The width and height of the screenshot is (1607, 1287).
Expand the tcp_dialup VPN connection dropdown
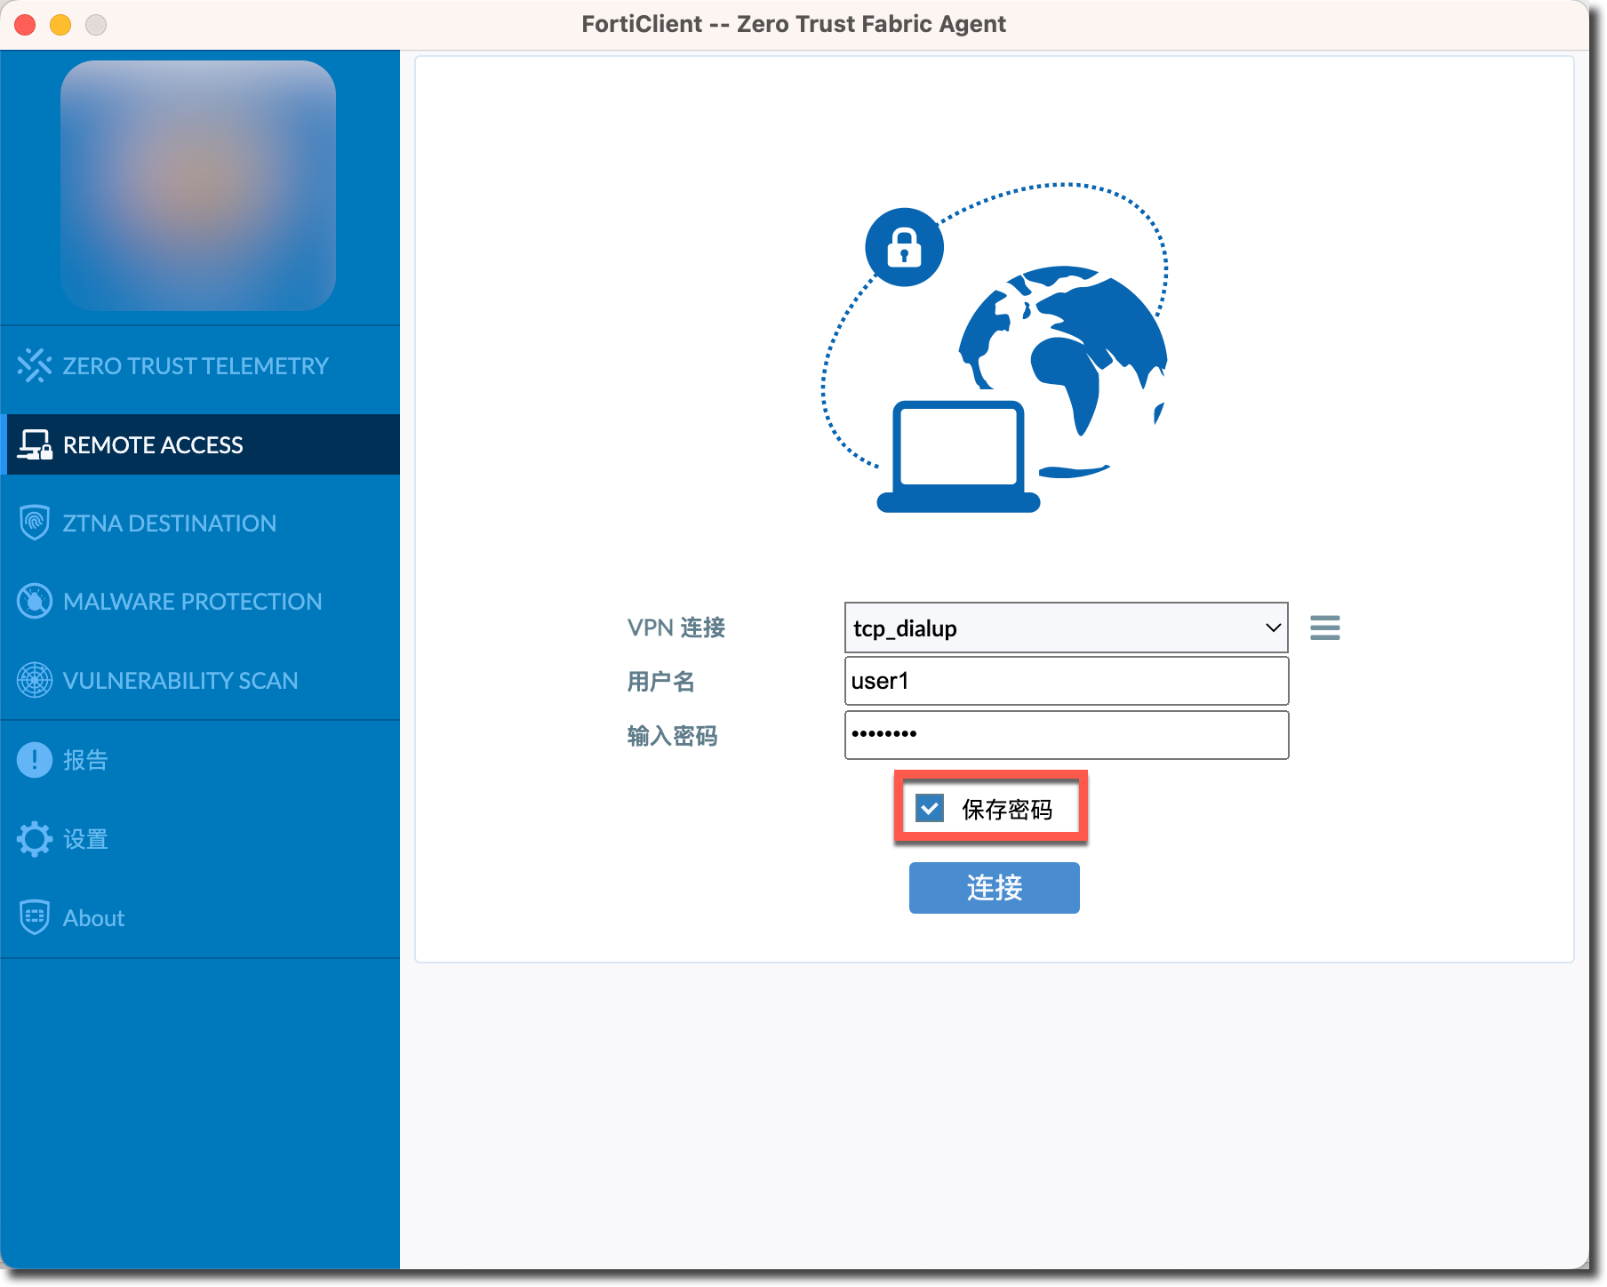(x=1065, y=628)
